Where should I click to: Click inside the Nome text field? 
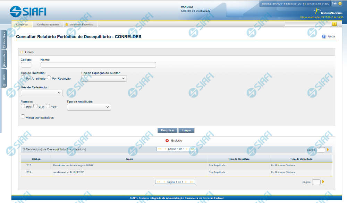pyautogui.click(x=98, y=65)
